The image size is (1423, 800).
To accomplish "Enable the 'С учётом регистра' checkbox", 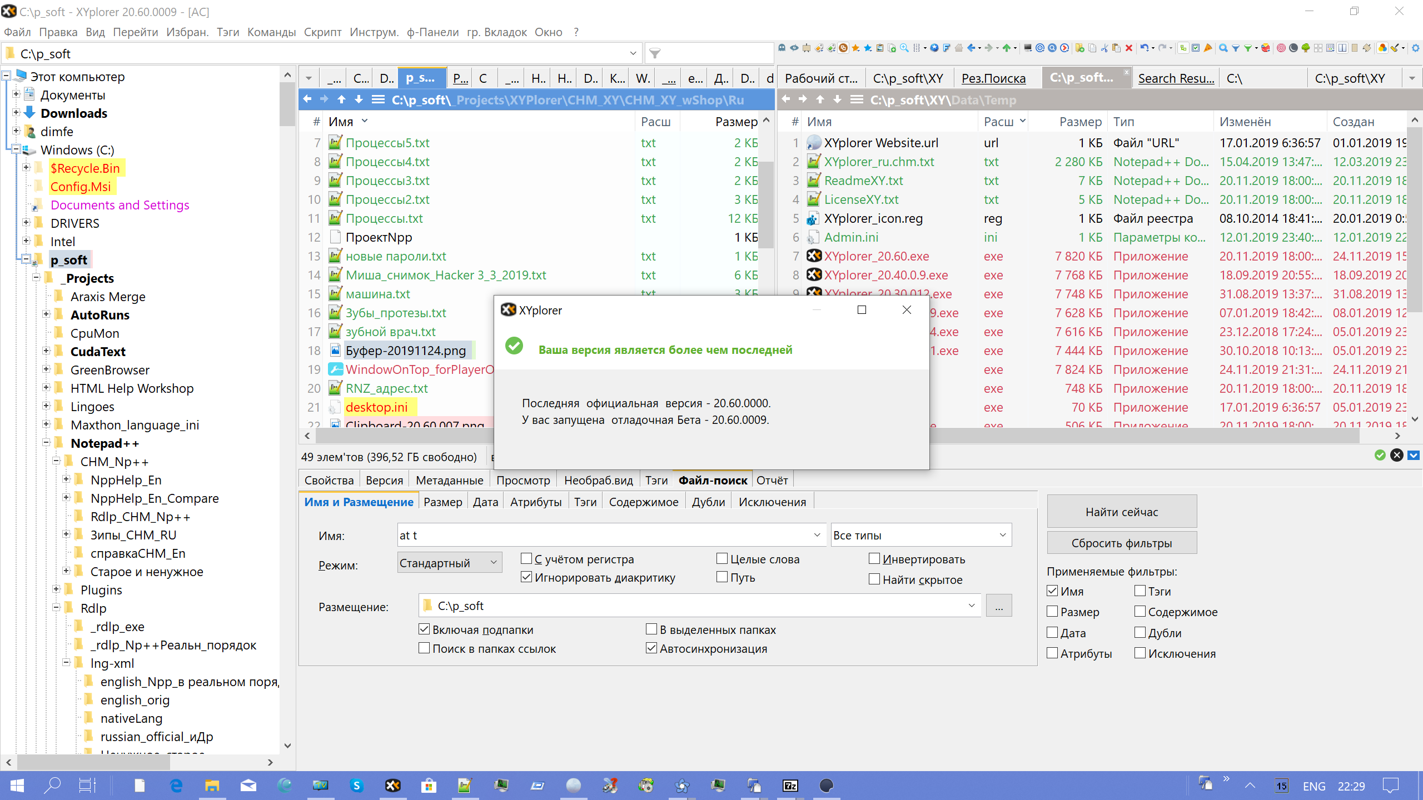I will coord(526,559).
